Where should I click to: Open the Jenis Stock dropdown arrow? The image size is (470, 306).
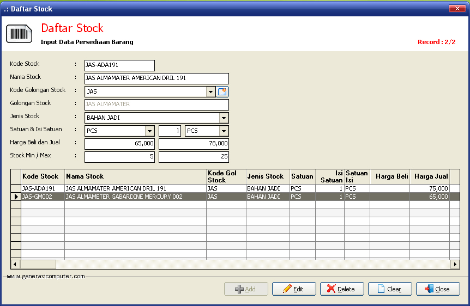224,118
